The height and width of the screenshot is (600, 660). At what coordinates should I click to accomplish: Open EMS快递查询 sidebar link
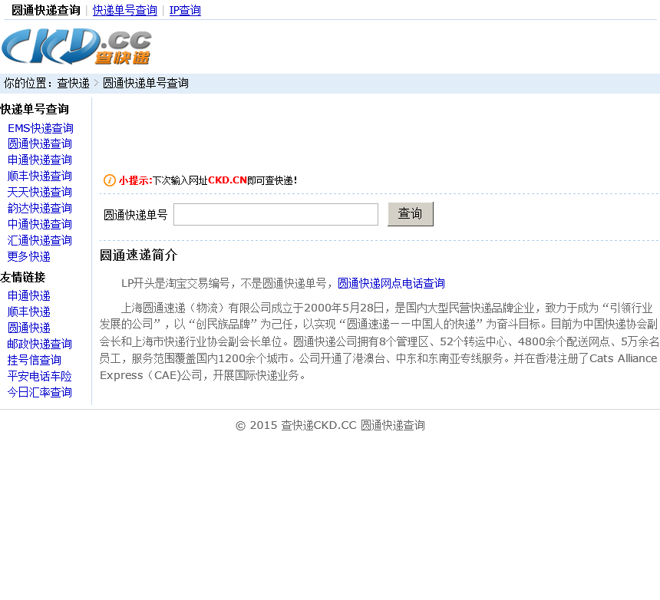[41, 128]
